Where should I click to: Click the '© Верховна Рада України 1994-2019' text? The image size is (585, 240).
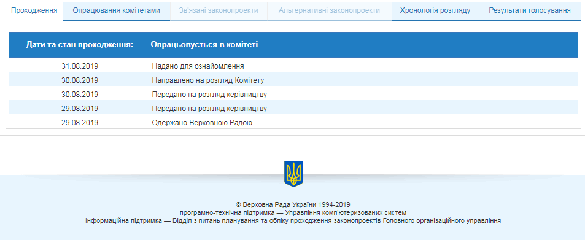[293, 204]
